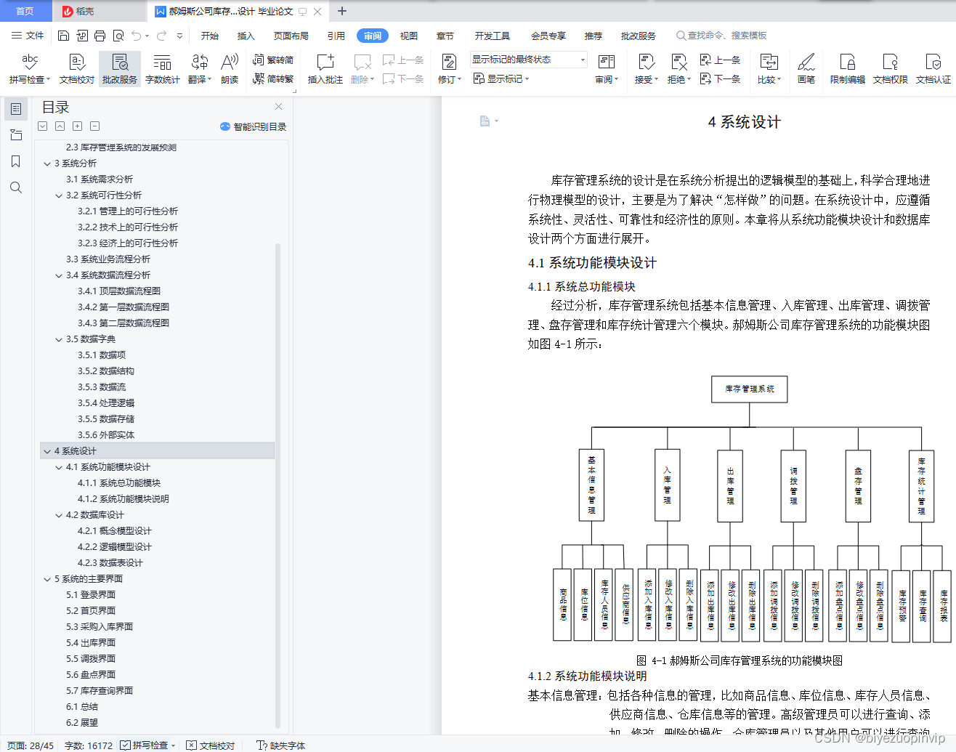Convert text to traditional Chinese (简转繁)
This screenshot has width=956, height=752.
[x=273, y=78]
